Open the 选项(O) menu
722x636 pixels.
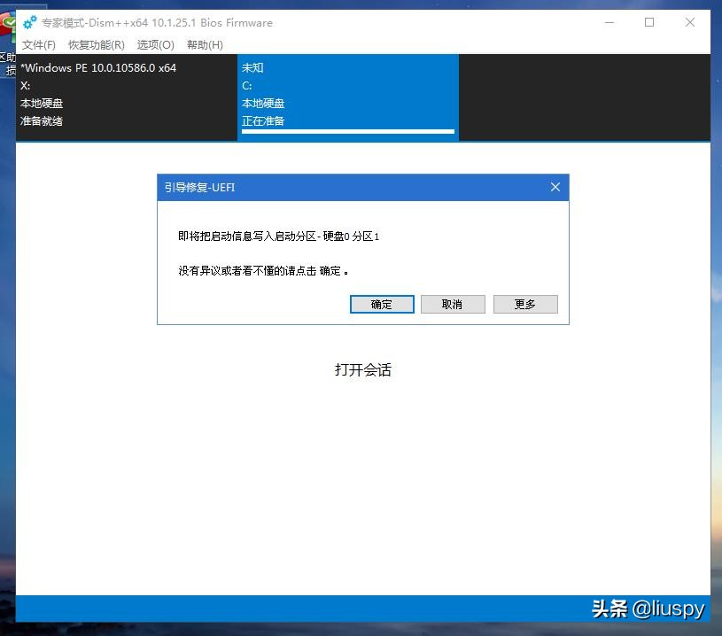click(154, 44)
